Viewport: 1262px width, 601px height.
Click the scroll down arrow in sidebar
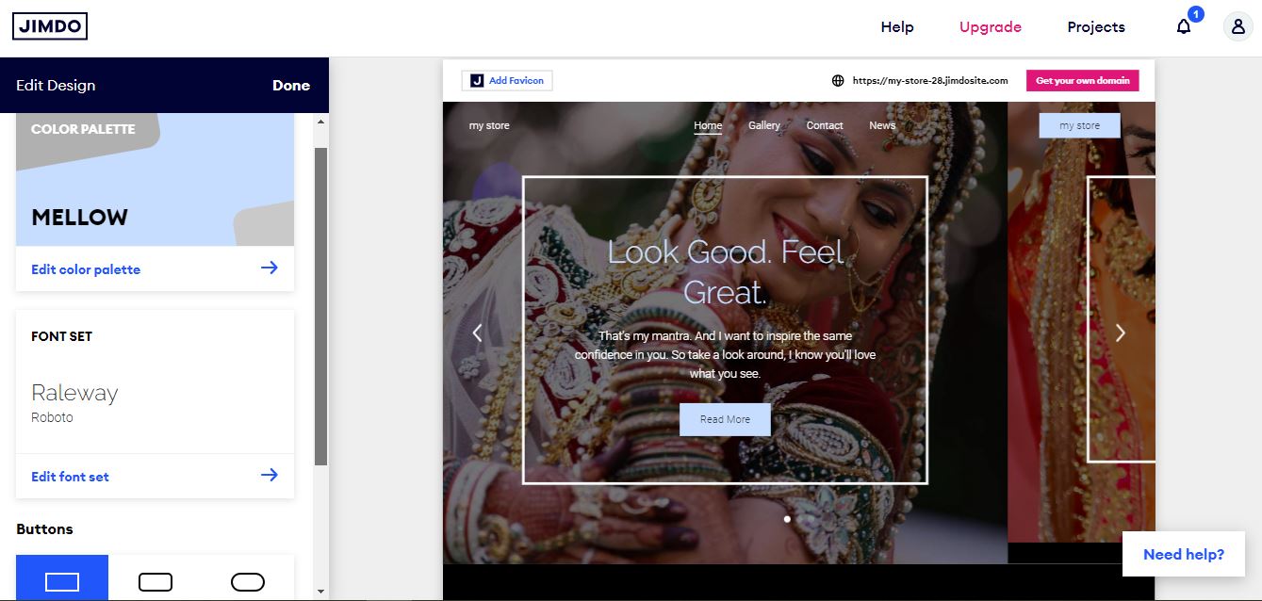coord(320,592)
